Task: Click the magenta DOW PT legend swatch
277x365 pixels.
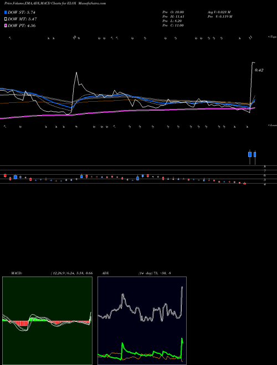Action: point(6,25)
